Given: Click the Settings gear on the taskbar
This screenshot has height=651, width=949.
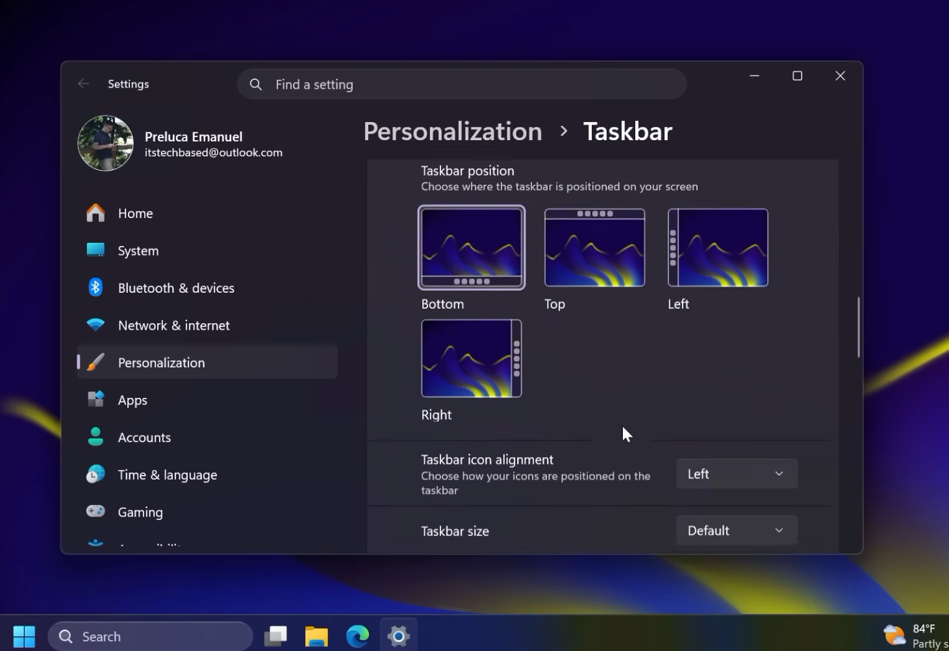Looking at the screenshot, I should tap(398, 636).
